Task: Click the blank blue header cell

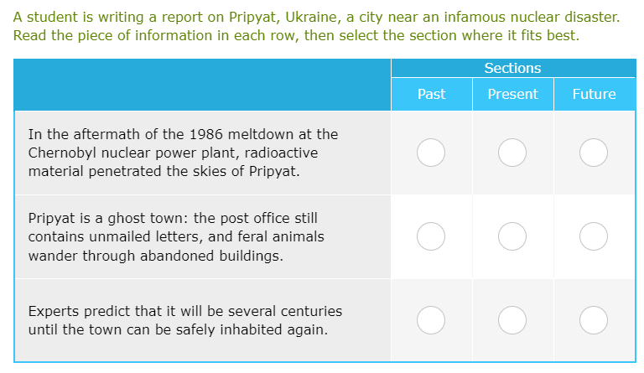Action: [202, 84]
